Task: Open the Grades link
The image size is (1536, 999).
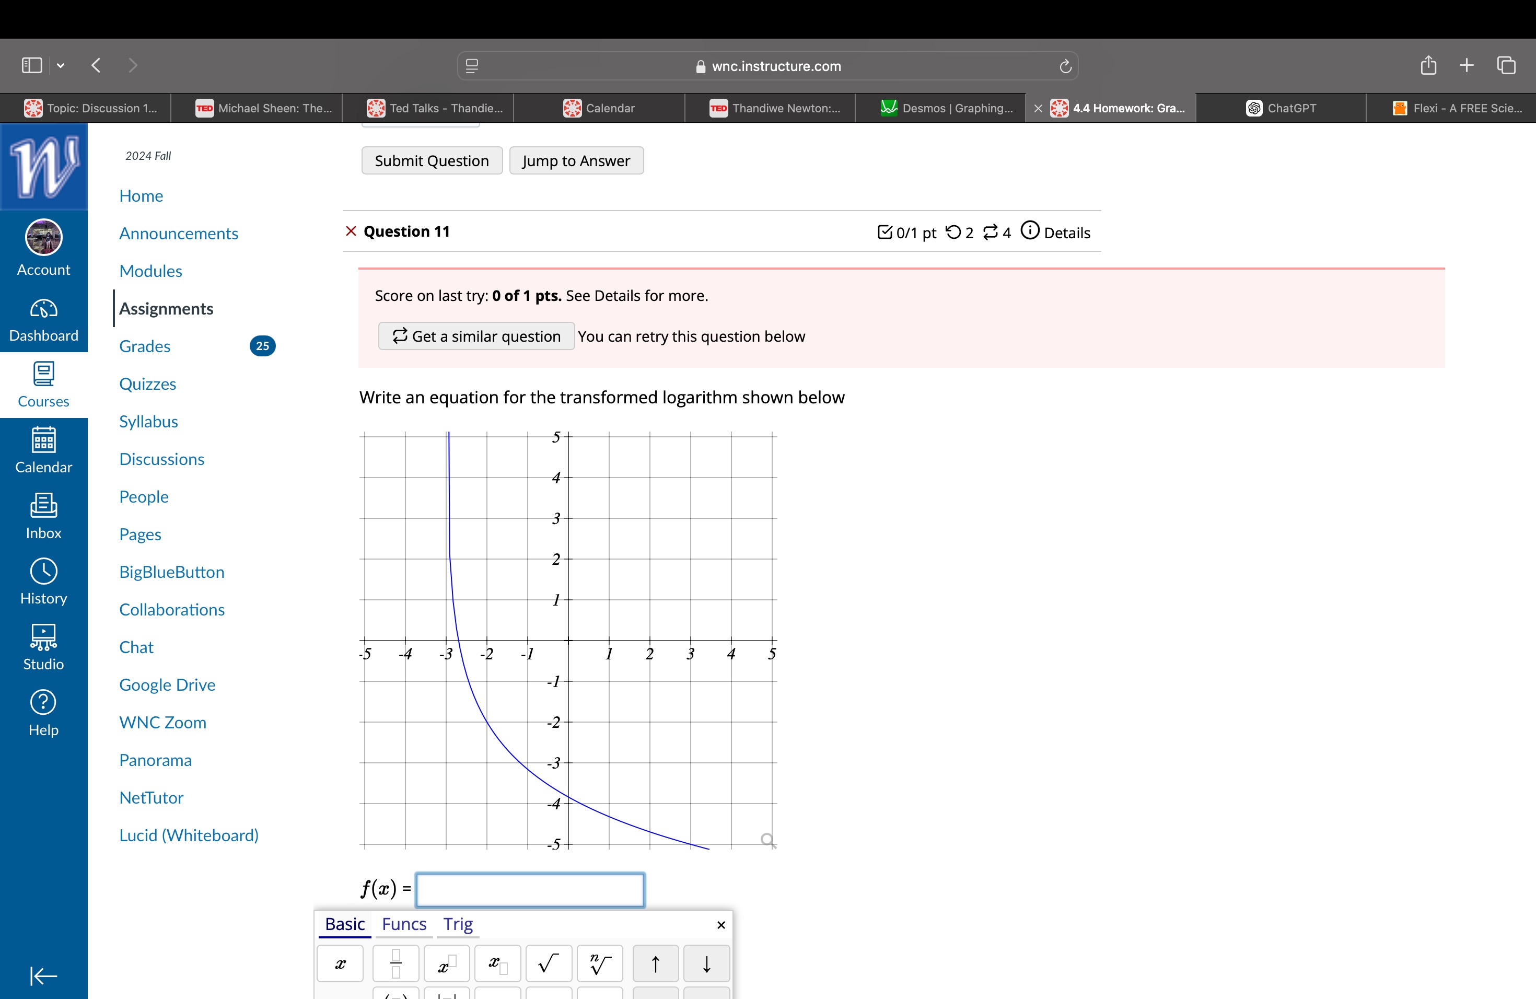Action: click(x=145, y=346)
